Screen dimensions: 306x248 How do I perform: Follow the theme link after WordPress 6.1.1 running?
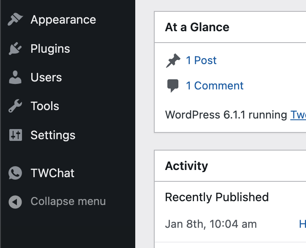298,115
